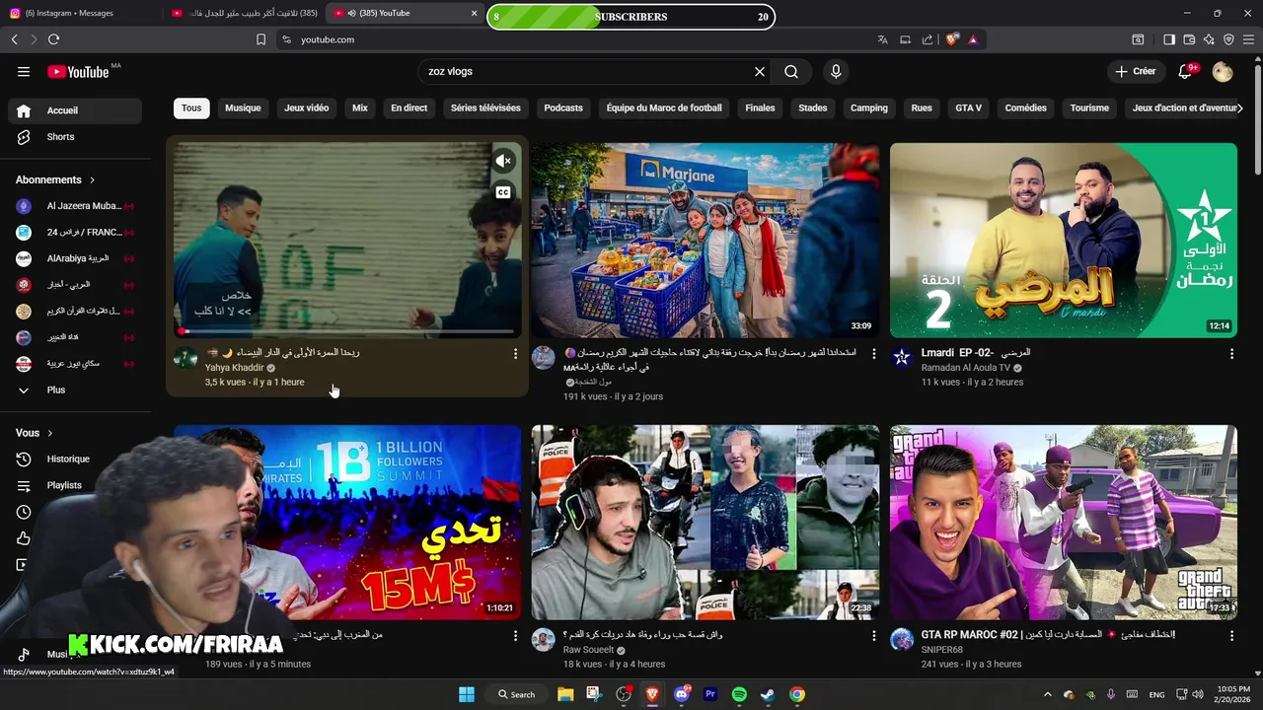Show more filter chips with the right arrow
Viewport: 1263px width, 710px height.
(1239, 107)
